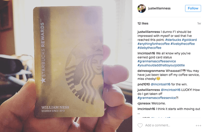Image resolution: width=206 pixels, height=132 pixels.
Task: Open justwilliamness username in the header
Action: [x=159, y=8]
